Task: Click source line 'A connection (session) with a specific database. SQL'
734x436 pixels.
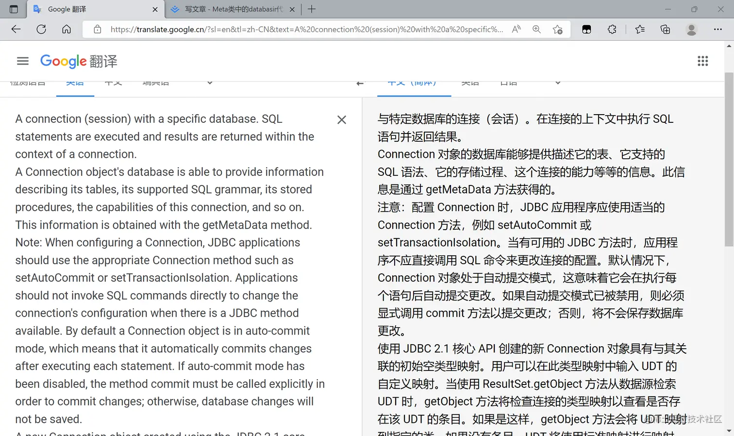Action: [149, 119]
